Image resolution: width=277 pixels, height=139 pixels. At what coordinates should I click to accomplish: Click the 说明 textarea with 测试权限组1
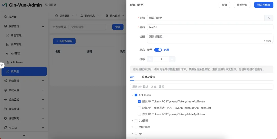point(210,39)
